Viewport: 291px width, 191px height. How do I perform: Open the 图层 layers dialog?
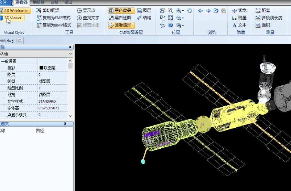pos(144,11)
